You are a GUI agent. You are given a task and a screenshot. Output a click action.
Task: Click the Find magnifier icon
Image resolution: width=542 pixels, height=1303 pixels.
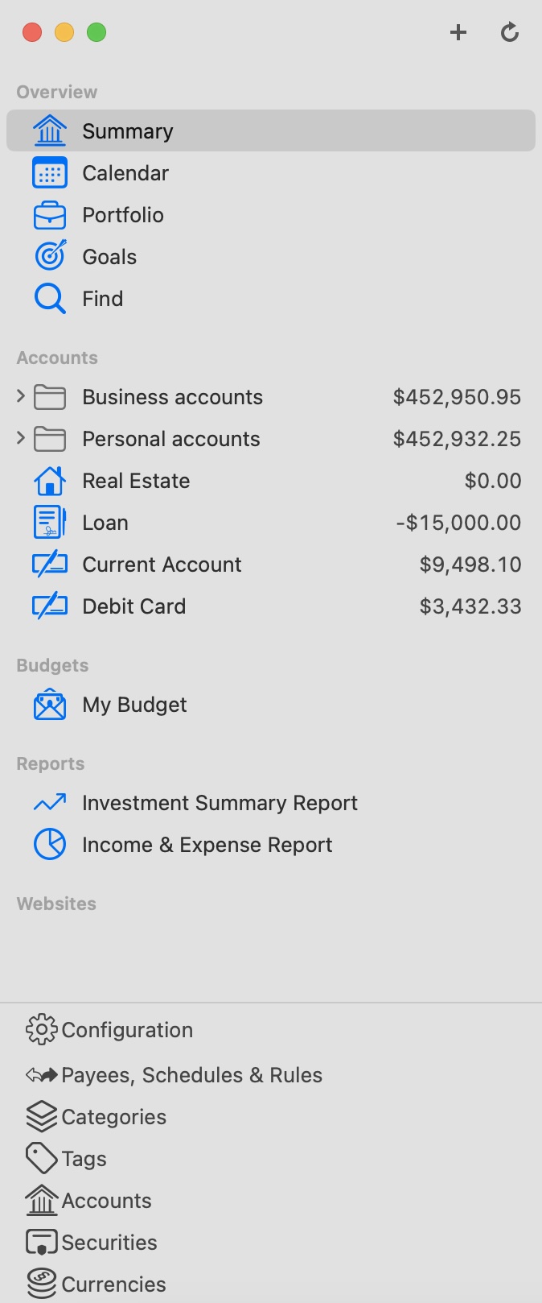pyautogui.click(x=50, y=299)
